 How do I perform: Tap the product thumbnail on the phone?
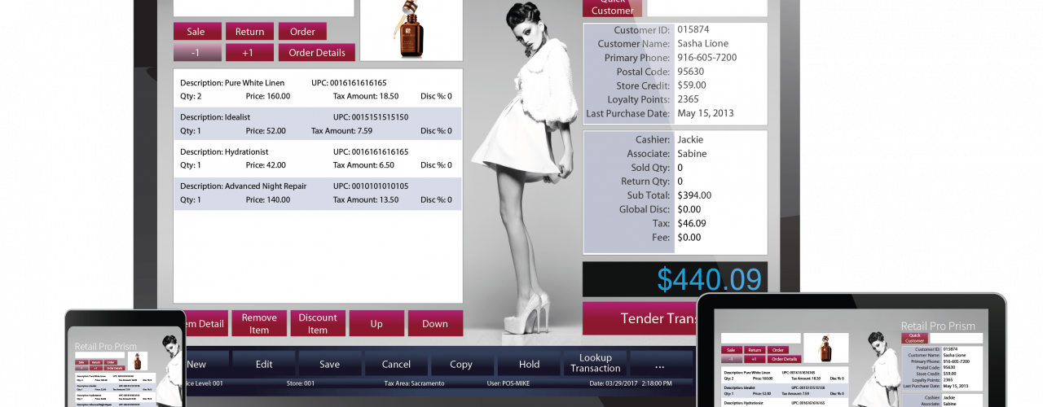pyautogui.click(x=138, y=361)
